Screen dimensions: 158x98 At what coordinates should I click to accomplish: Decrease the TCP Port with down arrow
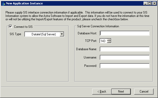click(x=109, y=42)
